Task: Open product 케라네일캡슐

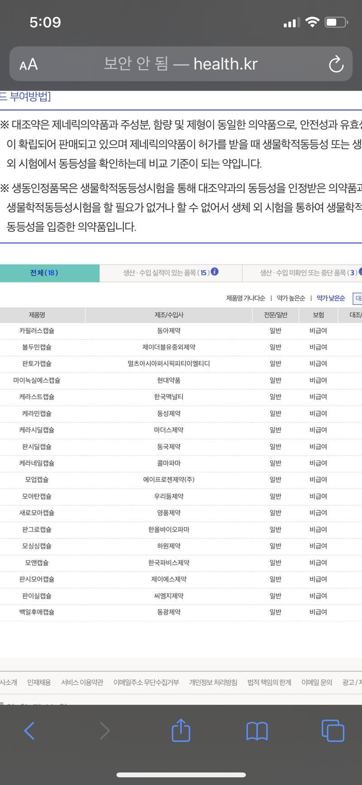Action: pos(37,463)
